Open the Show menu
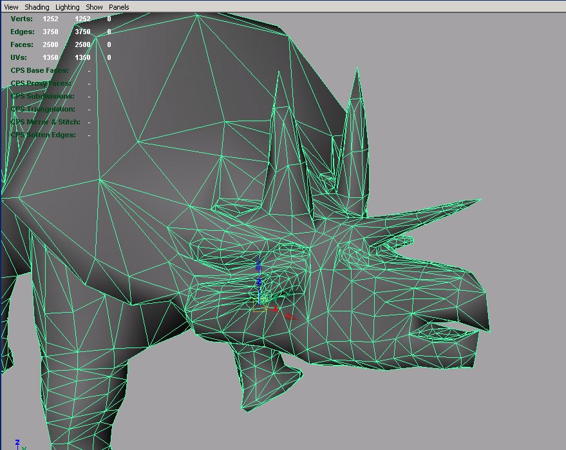Image resolution: width=566 pixels, height=450 pixels. [x=94, y=7]
